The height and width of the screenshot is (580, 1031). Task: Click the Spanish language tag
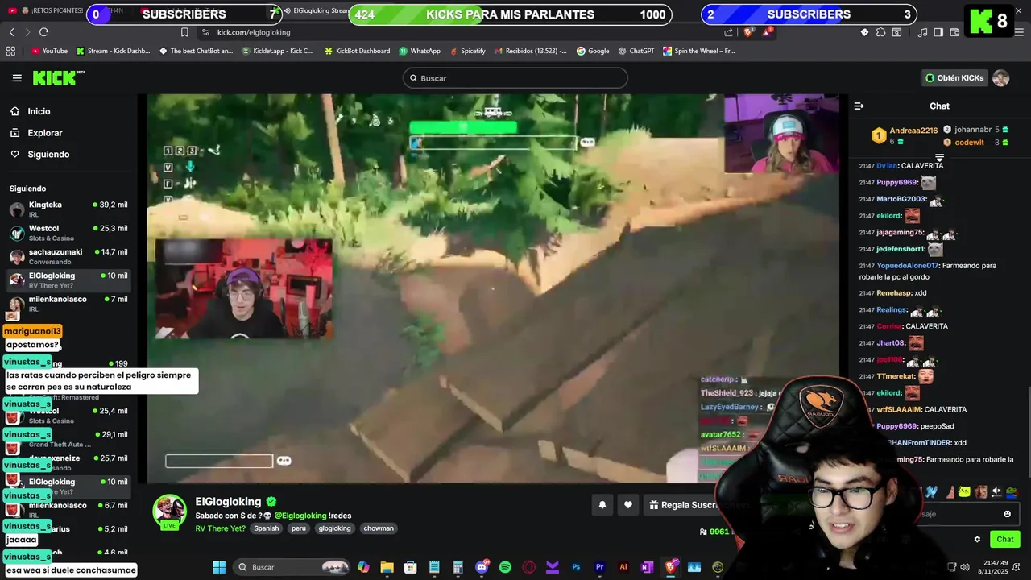[266, 528]
